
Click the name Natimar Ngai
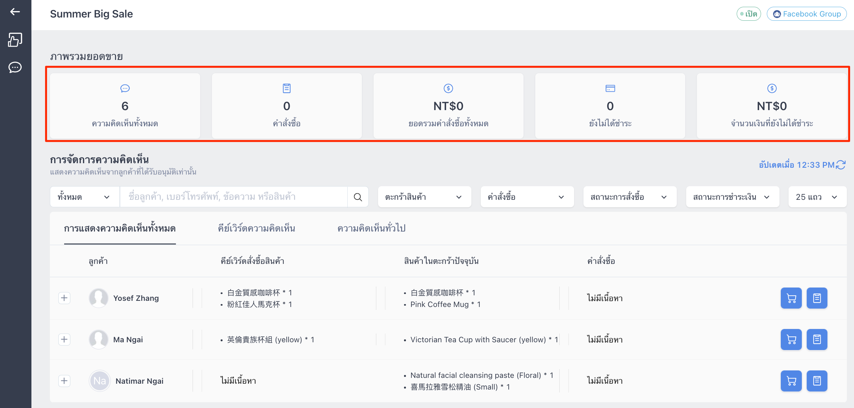[x=139, y=381]
